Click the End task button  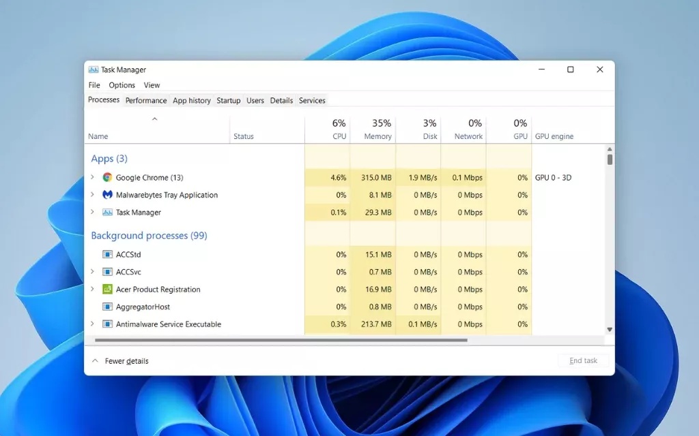click(x=583, y=360)
